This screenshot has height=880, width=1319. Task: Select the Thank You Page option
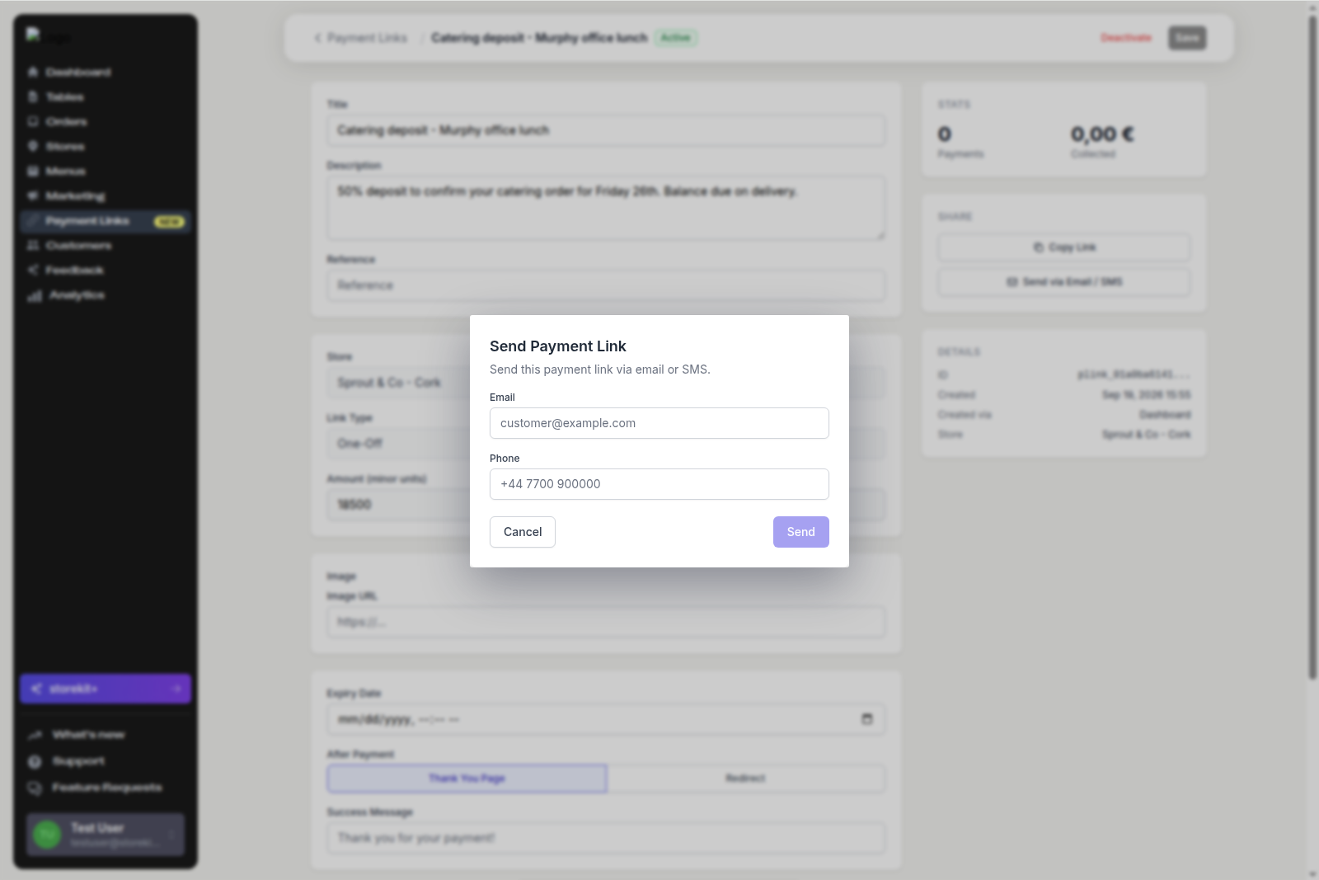[x=467, y=779]
